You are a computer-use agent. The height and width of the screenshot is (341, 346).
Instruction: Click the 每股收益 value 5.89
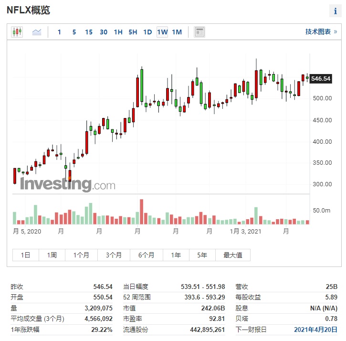(x=331, y=297)
